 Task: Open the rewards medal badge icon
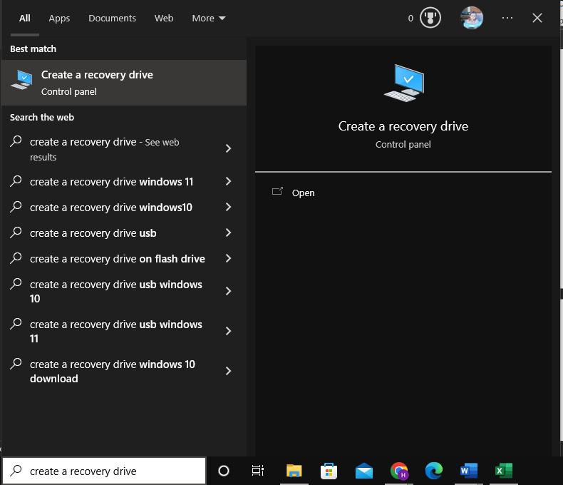430,18
